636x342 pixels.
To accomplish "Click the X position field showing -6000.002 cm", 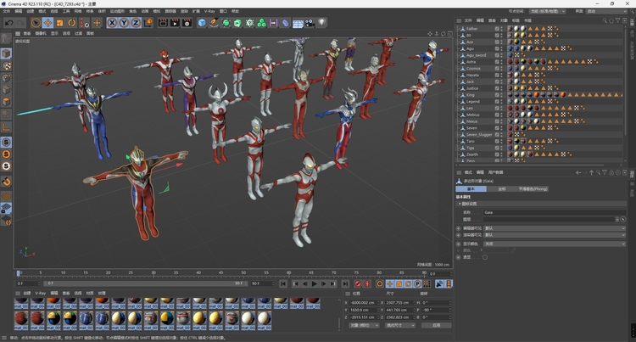I will click(x=364, y=303).
